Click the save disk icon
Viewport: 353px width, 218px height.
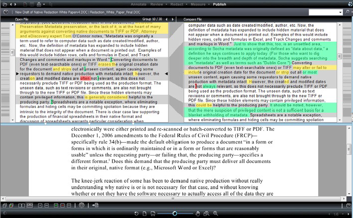click(32, 4)
